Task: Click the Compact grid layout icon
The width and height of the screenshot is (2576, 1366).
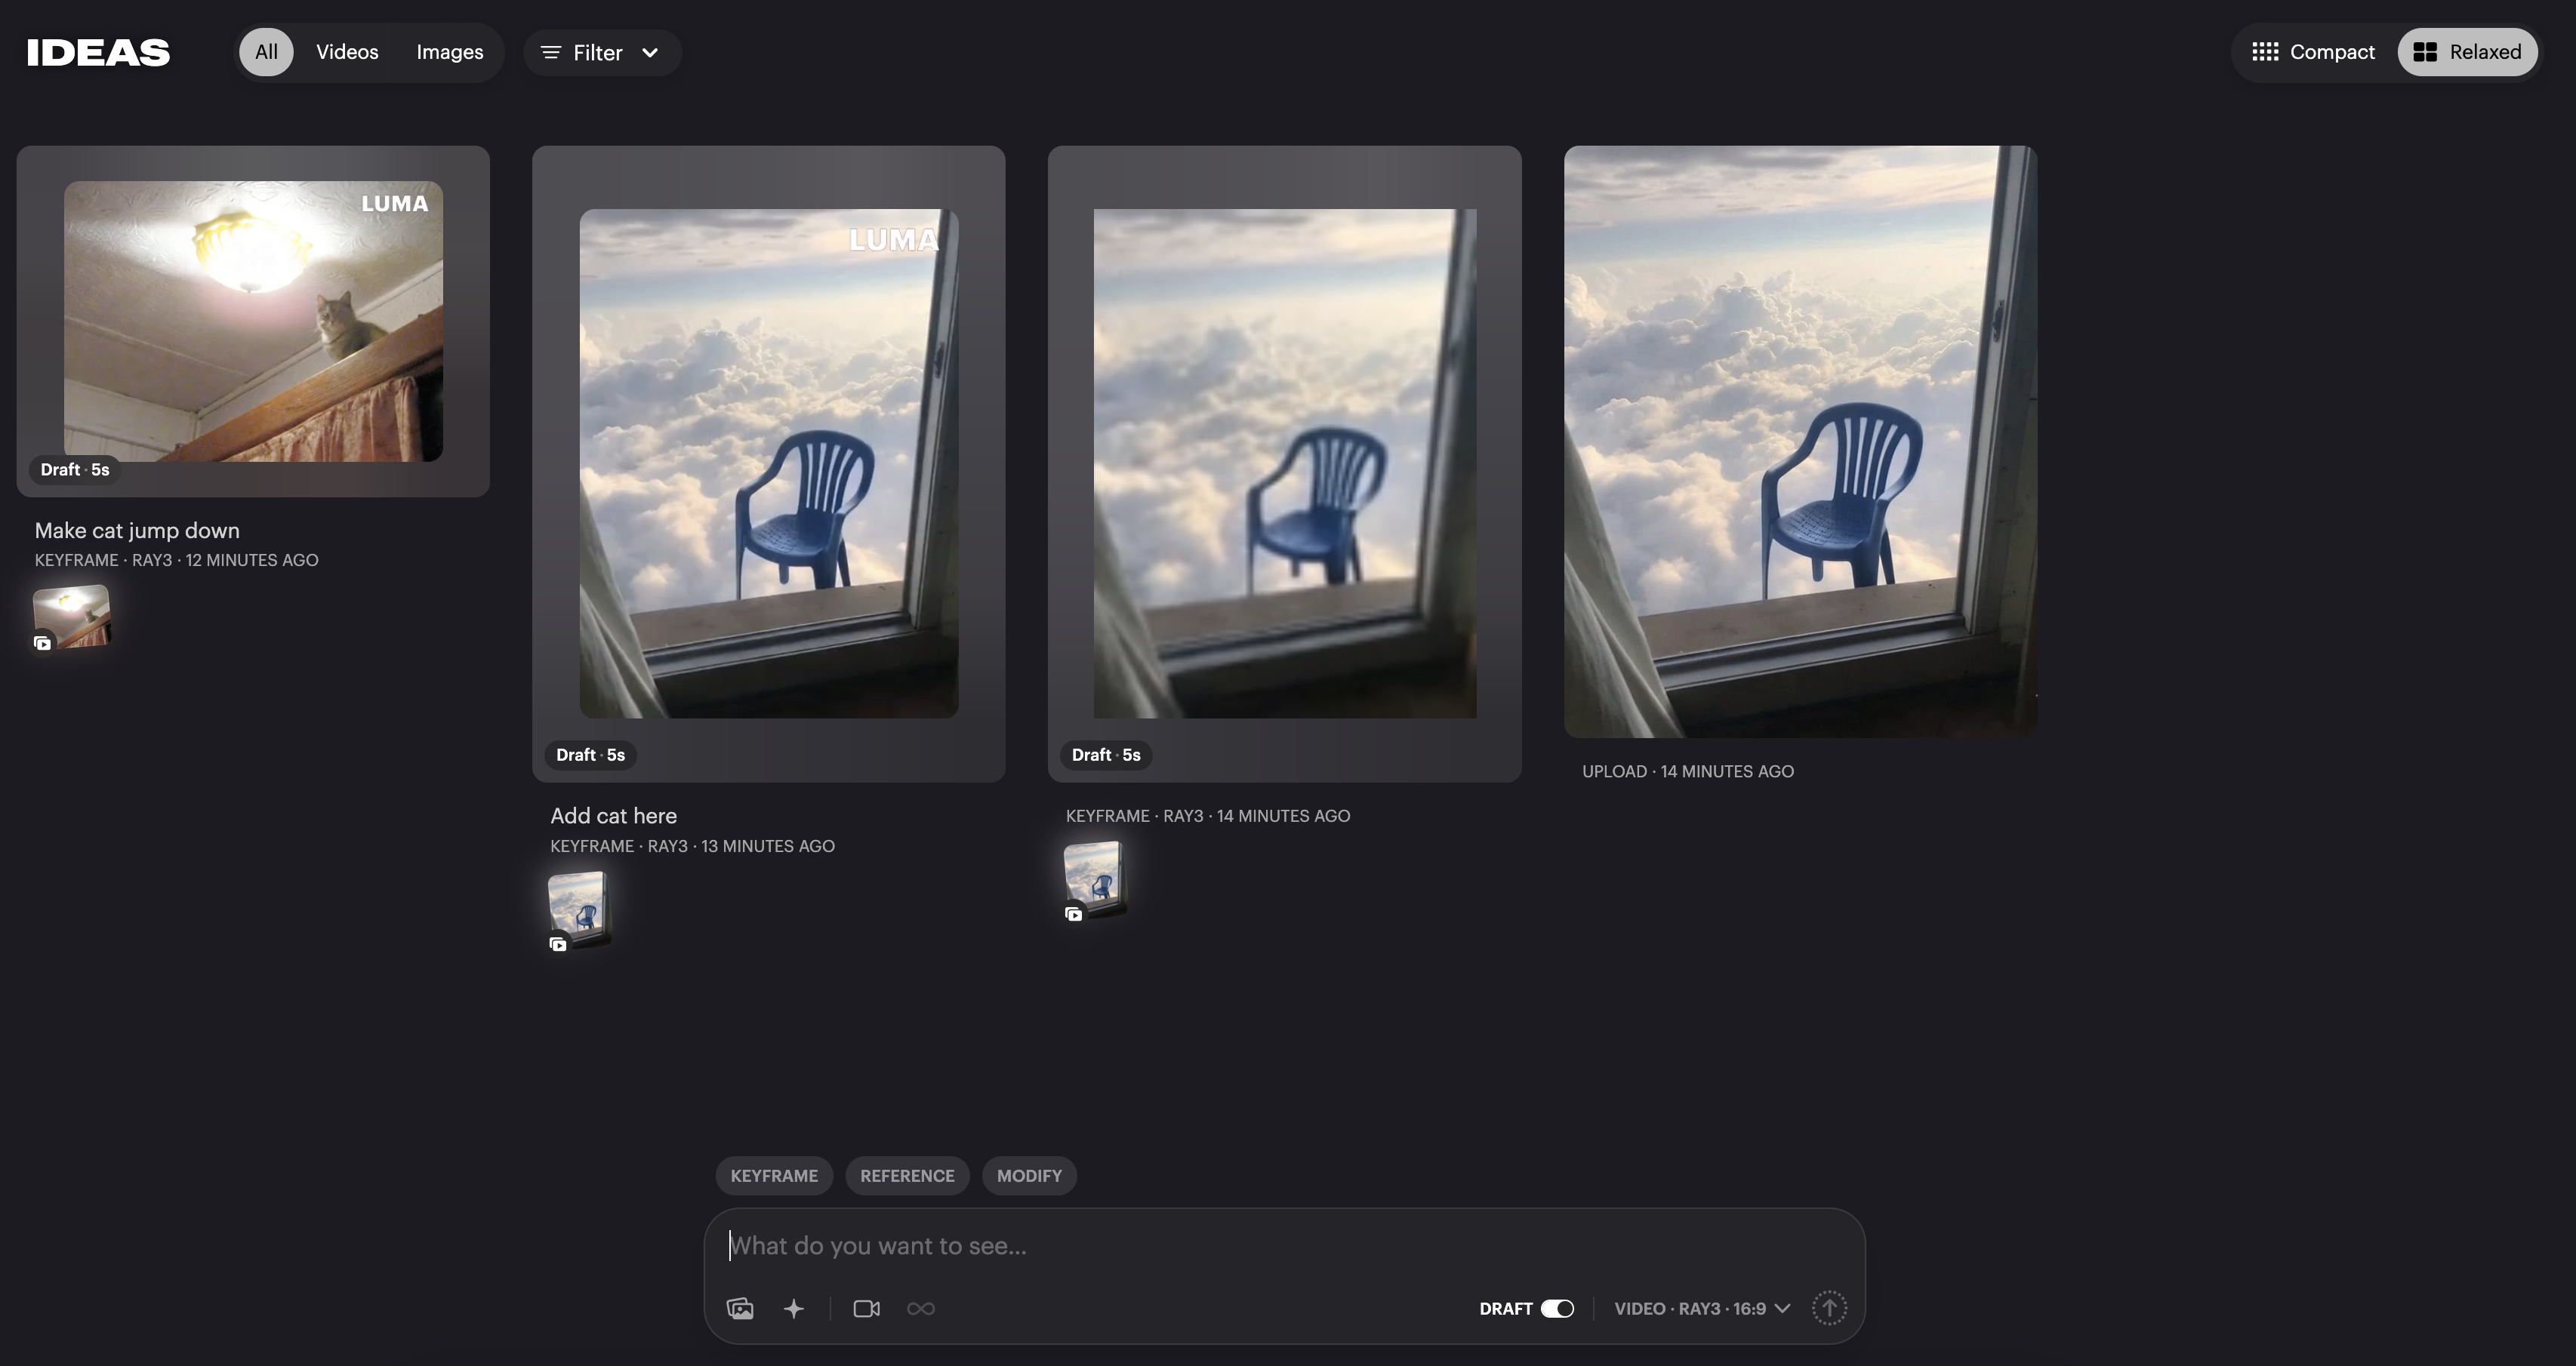Action: (x=2265, y=52)
